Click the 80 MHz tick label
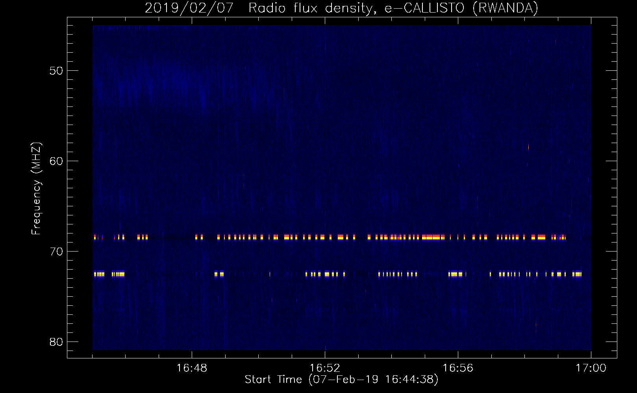Screen dimensions: 637x393 (x=56, y=342)
